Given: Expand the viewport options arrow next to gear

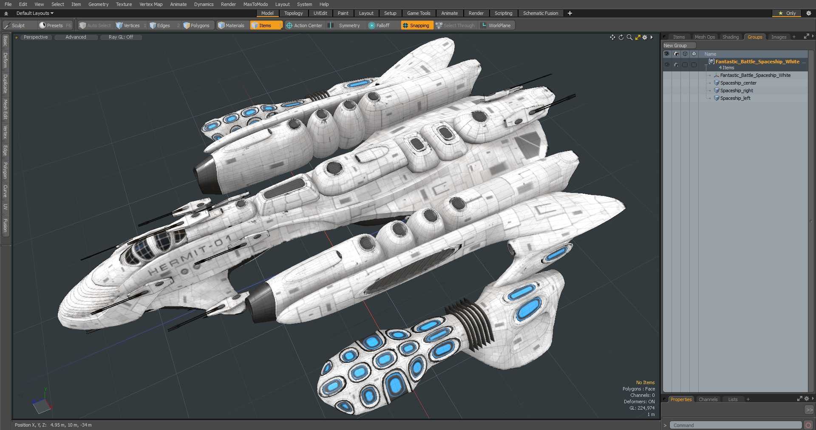Looking at the screenshot, I should 652,37.
